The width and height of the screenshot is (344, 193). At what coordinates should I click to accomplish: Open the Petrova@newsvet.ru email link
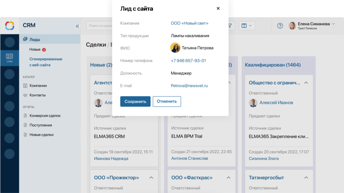pyautogui.click(x=189, y=86)
